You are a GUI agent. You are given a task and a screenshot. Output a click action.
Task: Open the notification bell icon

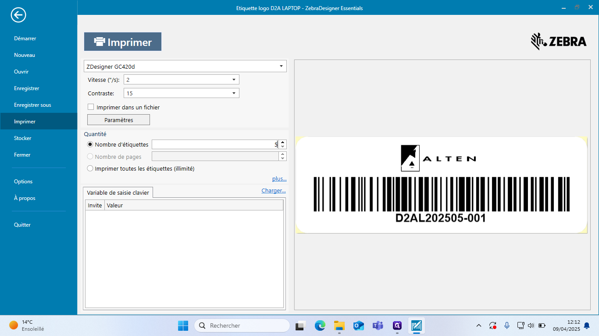[587, 325]
